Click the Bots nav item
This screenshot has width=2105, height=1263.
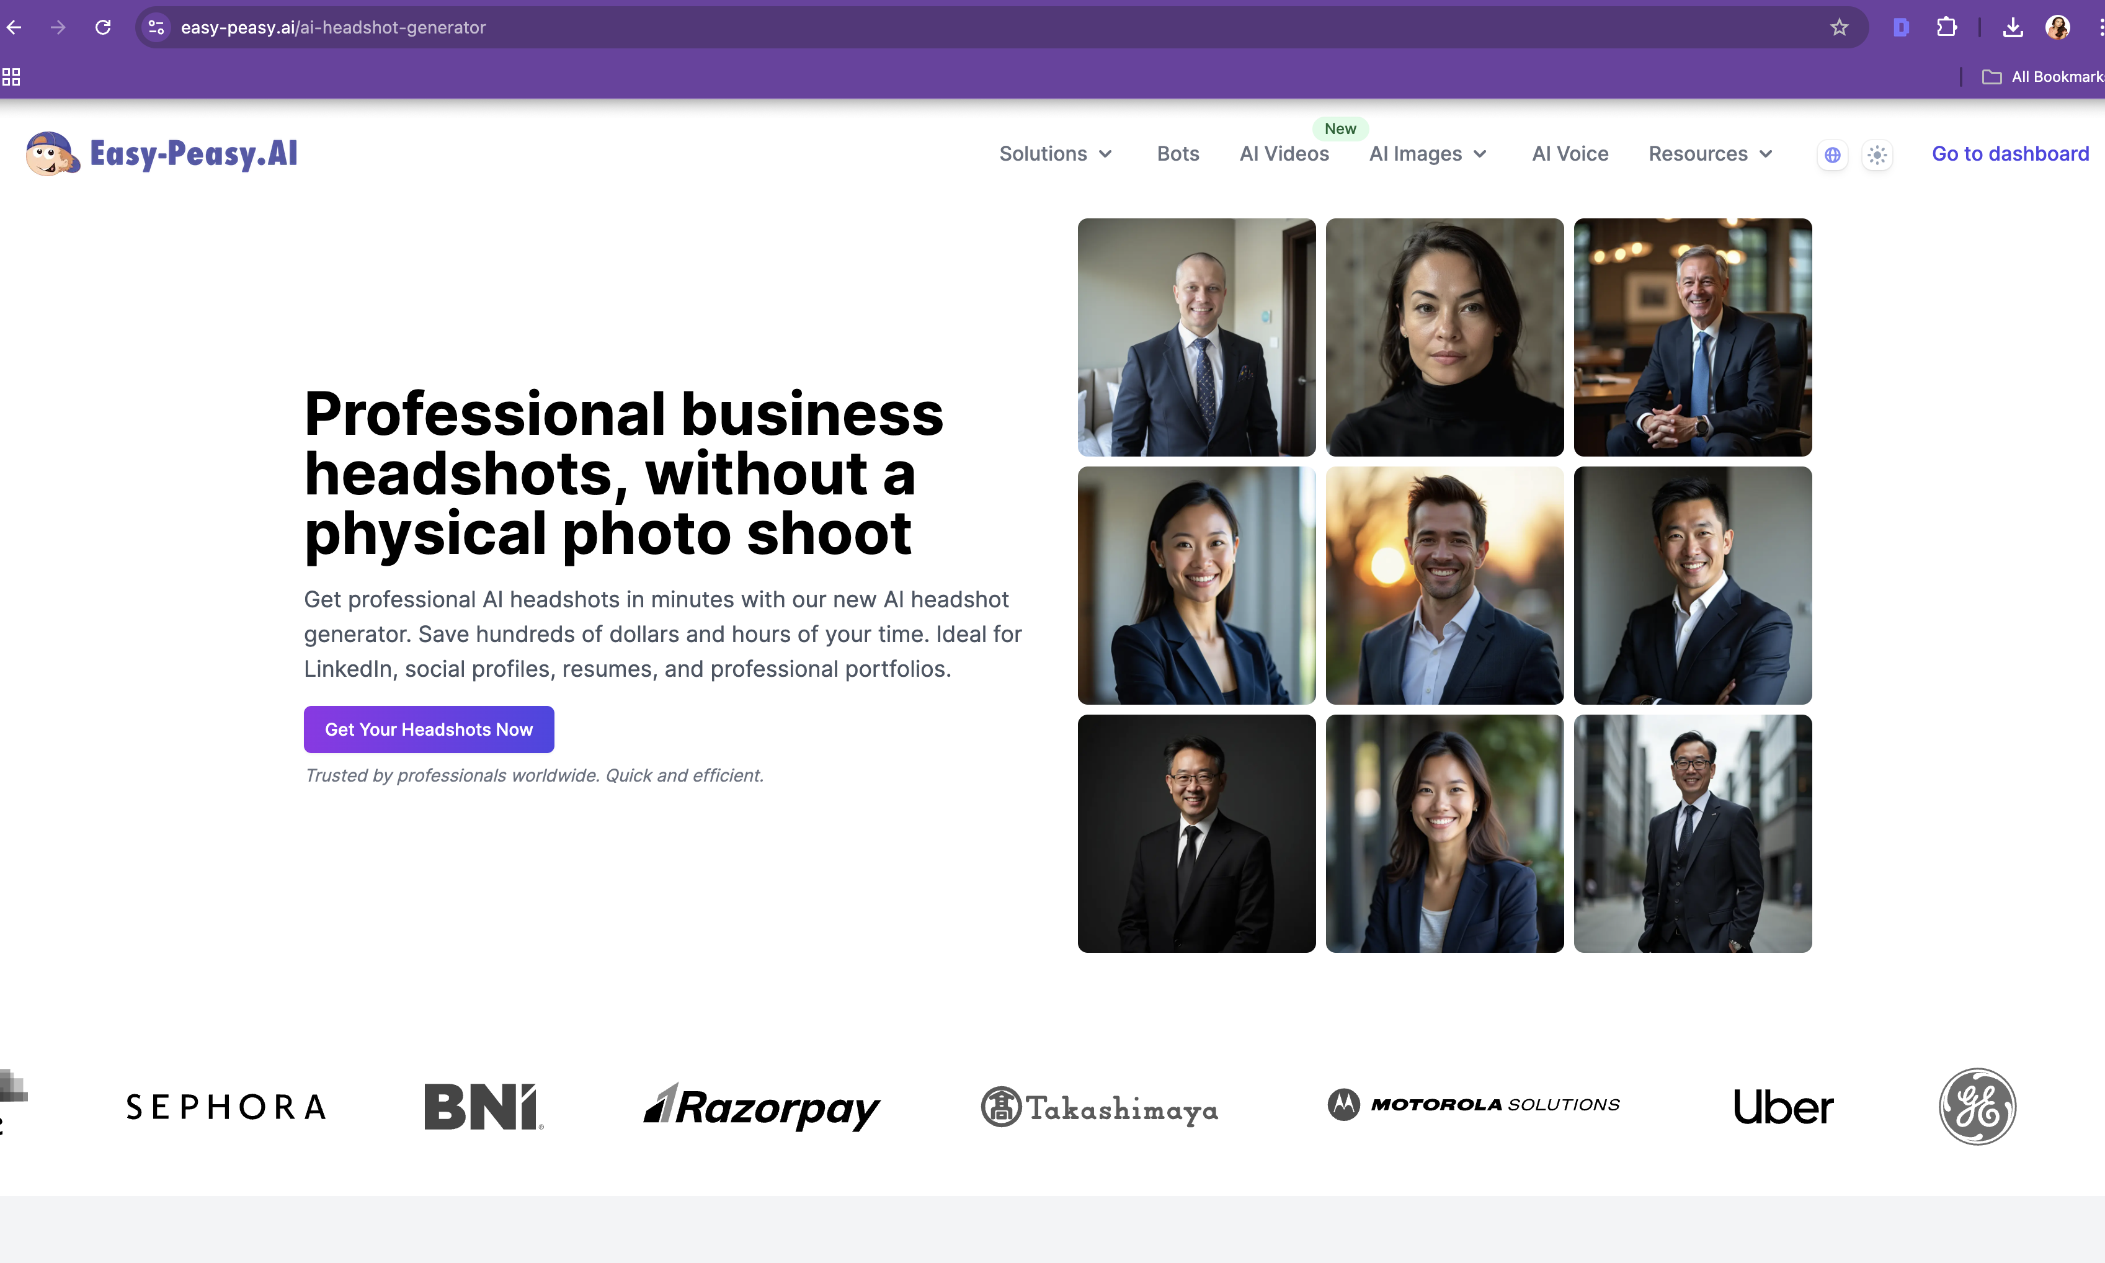[1178, 153]
